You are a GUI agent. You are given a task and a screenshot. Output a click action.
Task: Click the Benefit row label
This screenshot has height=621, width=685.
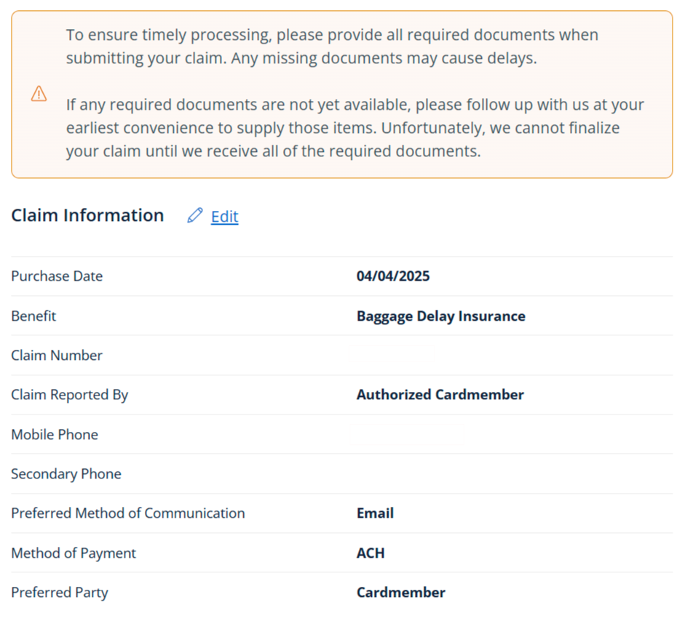[33, 316]
